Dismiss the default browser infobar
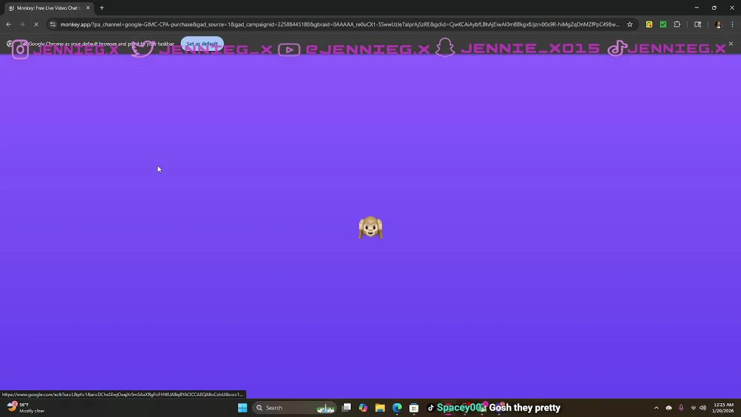Image resolution: width=741 pixels, height=417 pixels. point(731,44)
